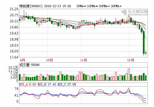Click the long green December crash candlestick
The image size is (154, 107).
(144, 43)
